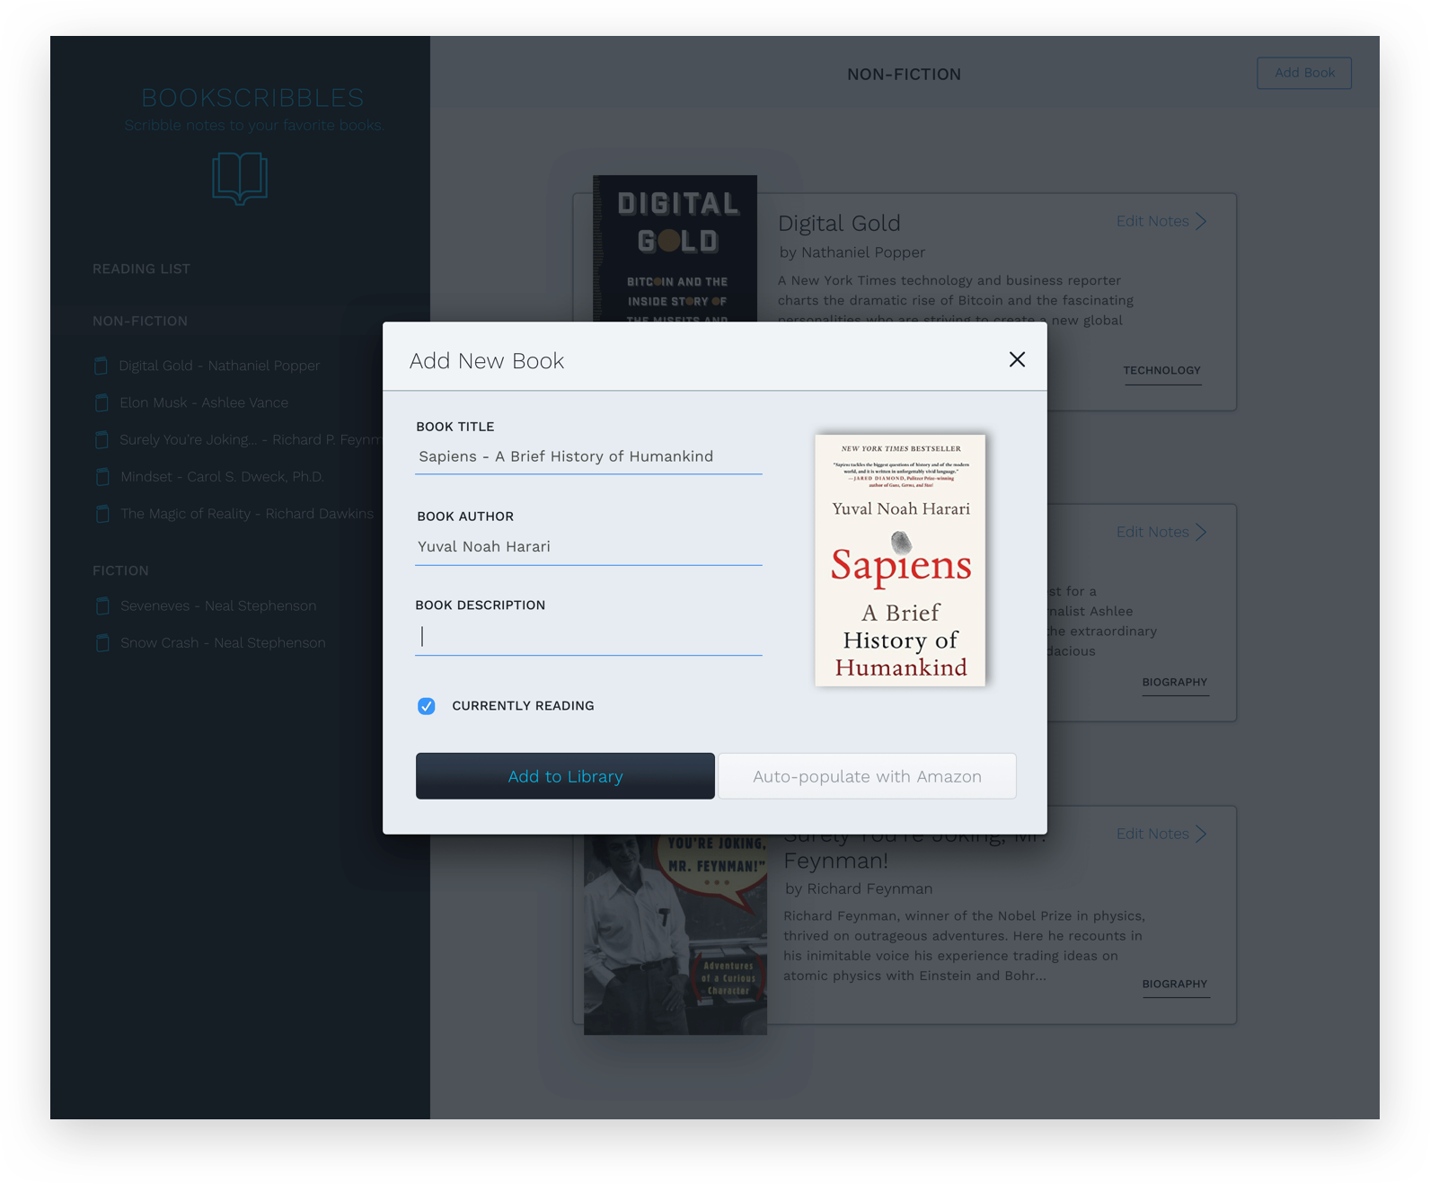Select Mindset - Carol S. Dweck entry
This screenshot has width=1430, height=1184.
point(222,476)
